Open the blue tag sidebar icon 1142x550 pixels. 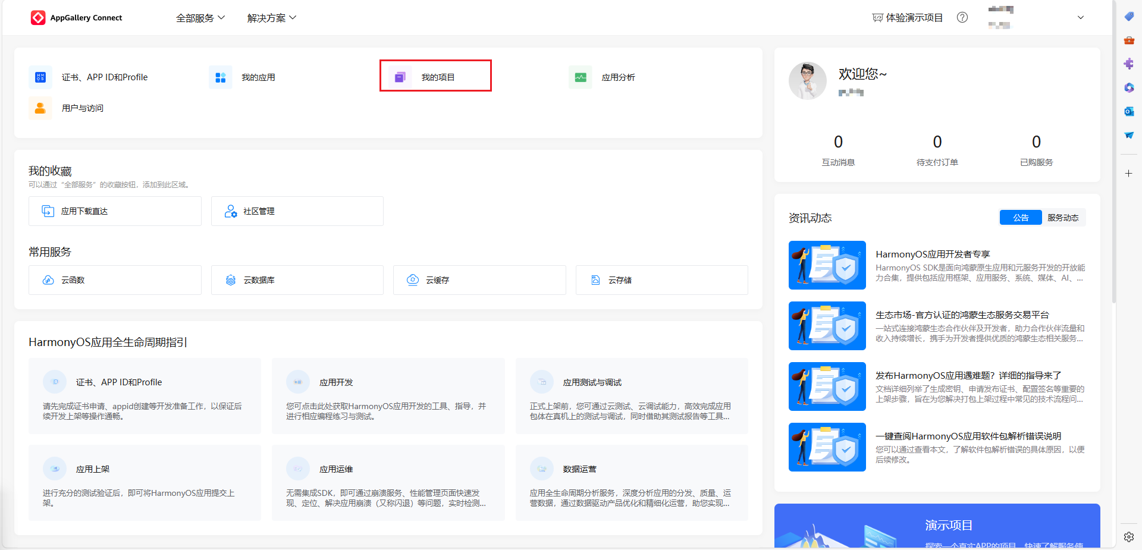[1129, 17]
